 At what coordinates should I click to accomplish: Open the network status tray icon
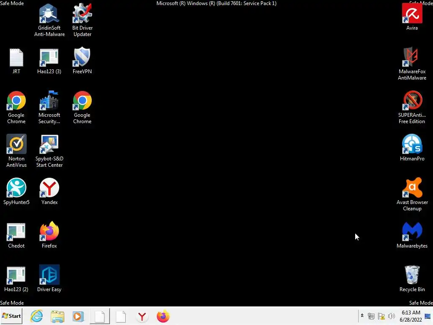click(371, 316)
